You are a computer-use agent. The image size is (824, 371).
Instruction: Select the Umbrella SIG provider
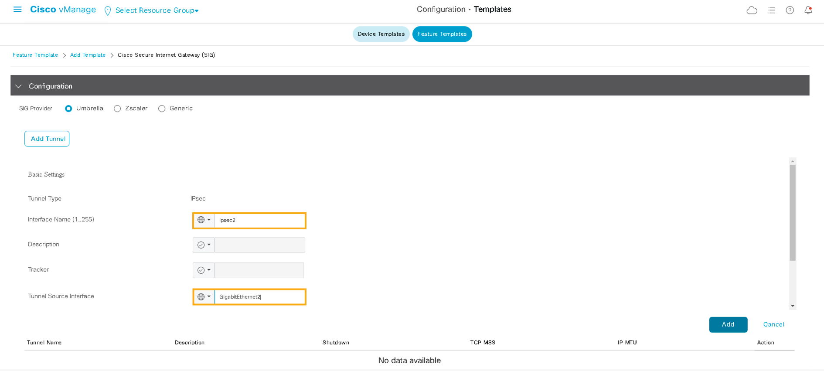click(x=68, y=109)
